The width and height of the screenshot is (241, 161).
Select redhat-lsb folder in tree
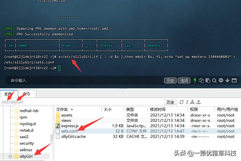[x=29, y=111]
